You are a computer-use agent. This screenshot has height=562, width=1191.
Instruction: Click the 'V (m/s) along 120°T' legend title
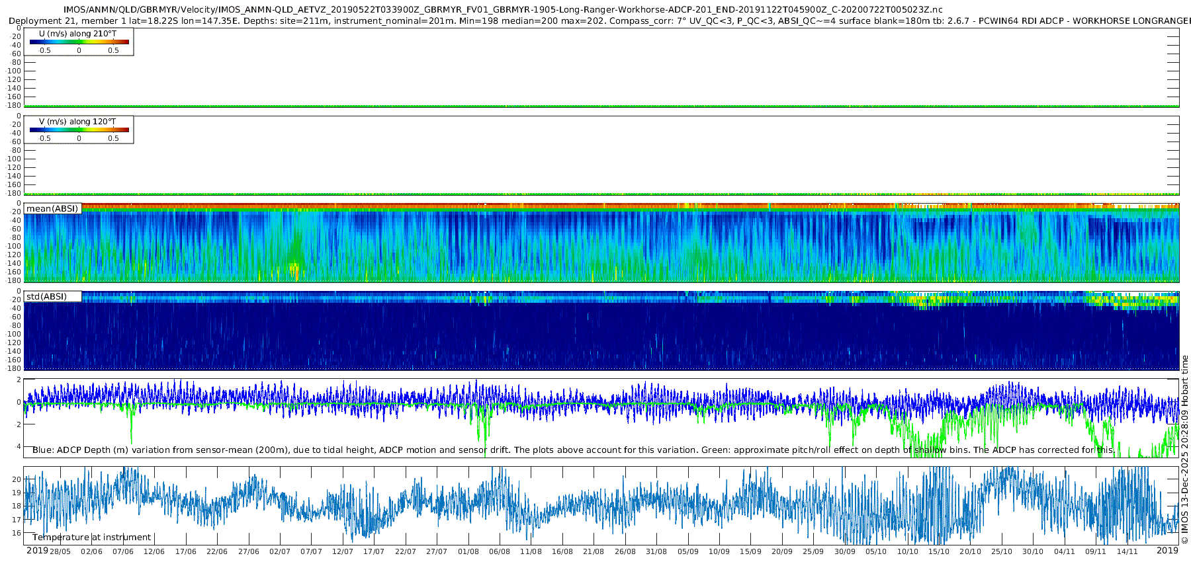pyautogui.click(x=78, y=122)
